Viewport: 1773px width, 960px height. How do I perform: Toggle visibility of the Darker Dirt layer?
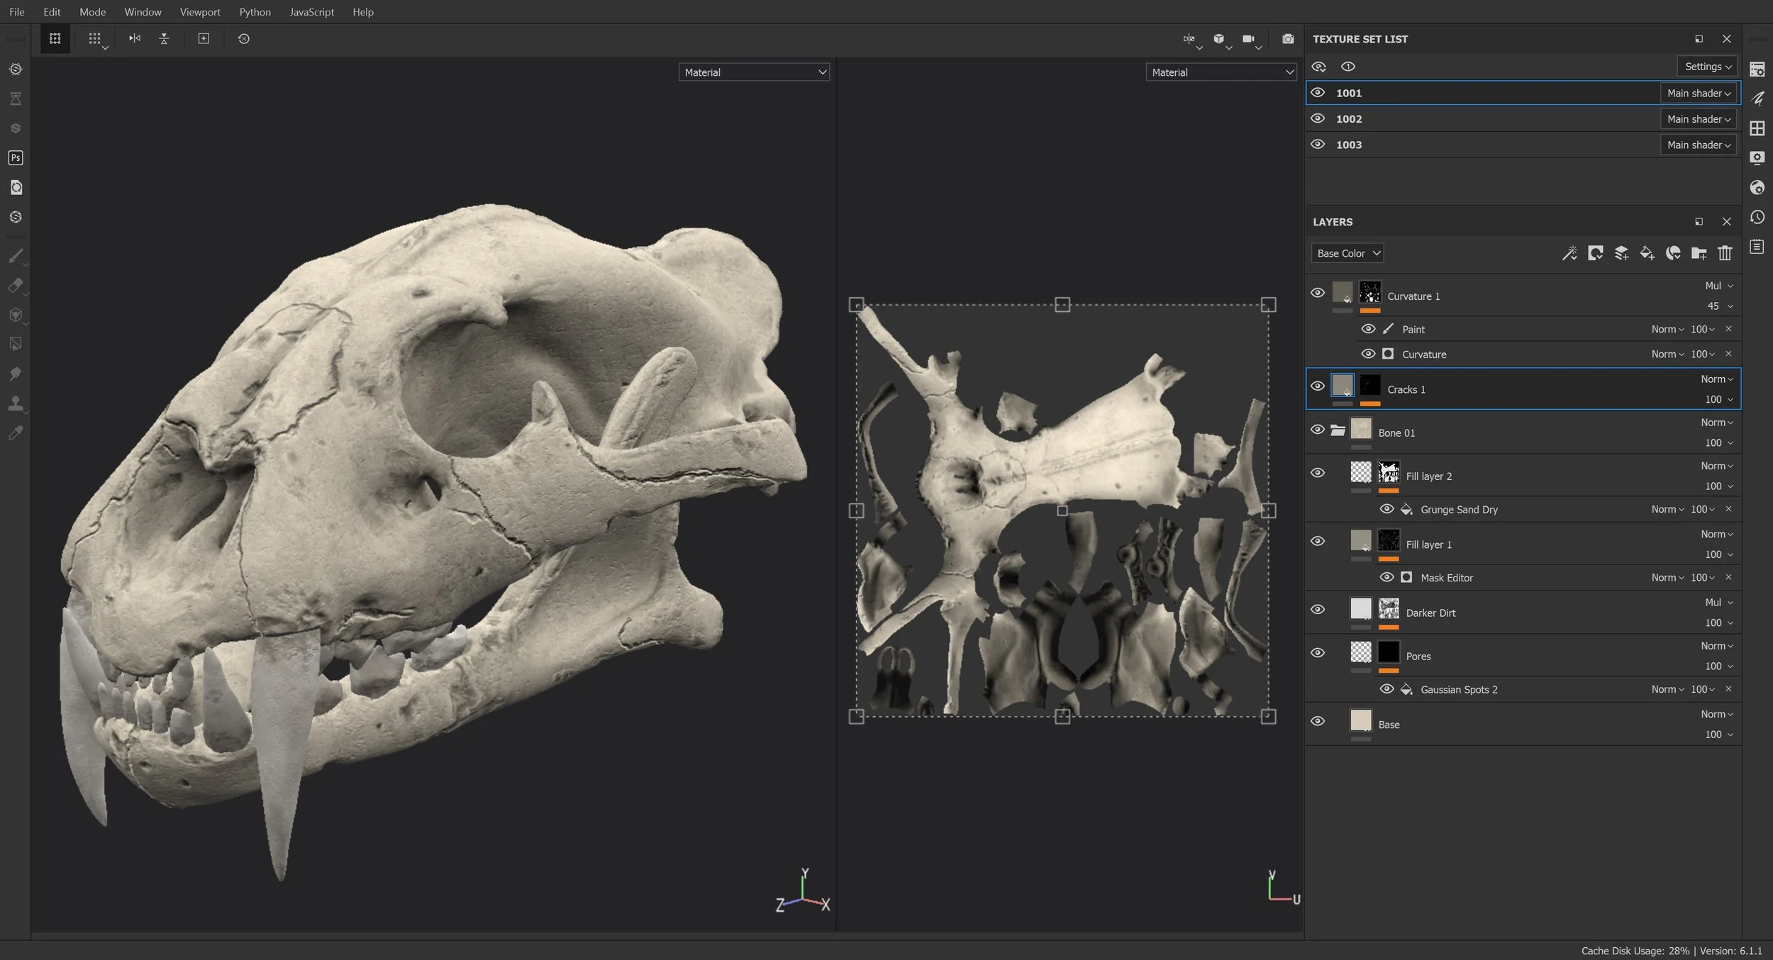tap(1318, 609)
